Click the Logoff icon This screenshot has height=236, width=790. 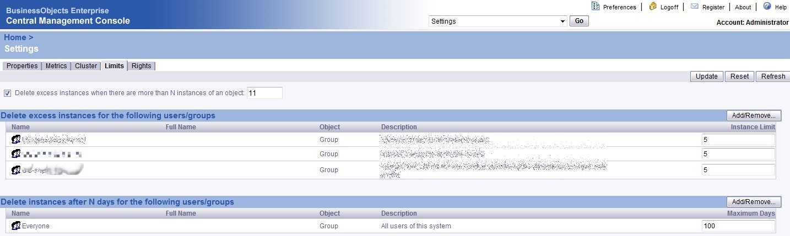[x=653, y=7]
